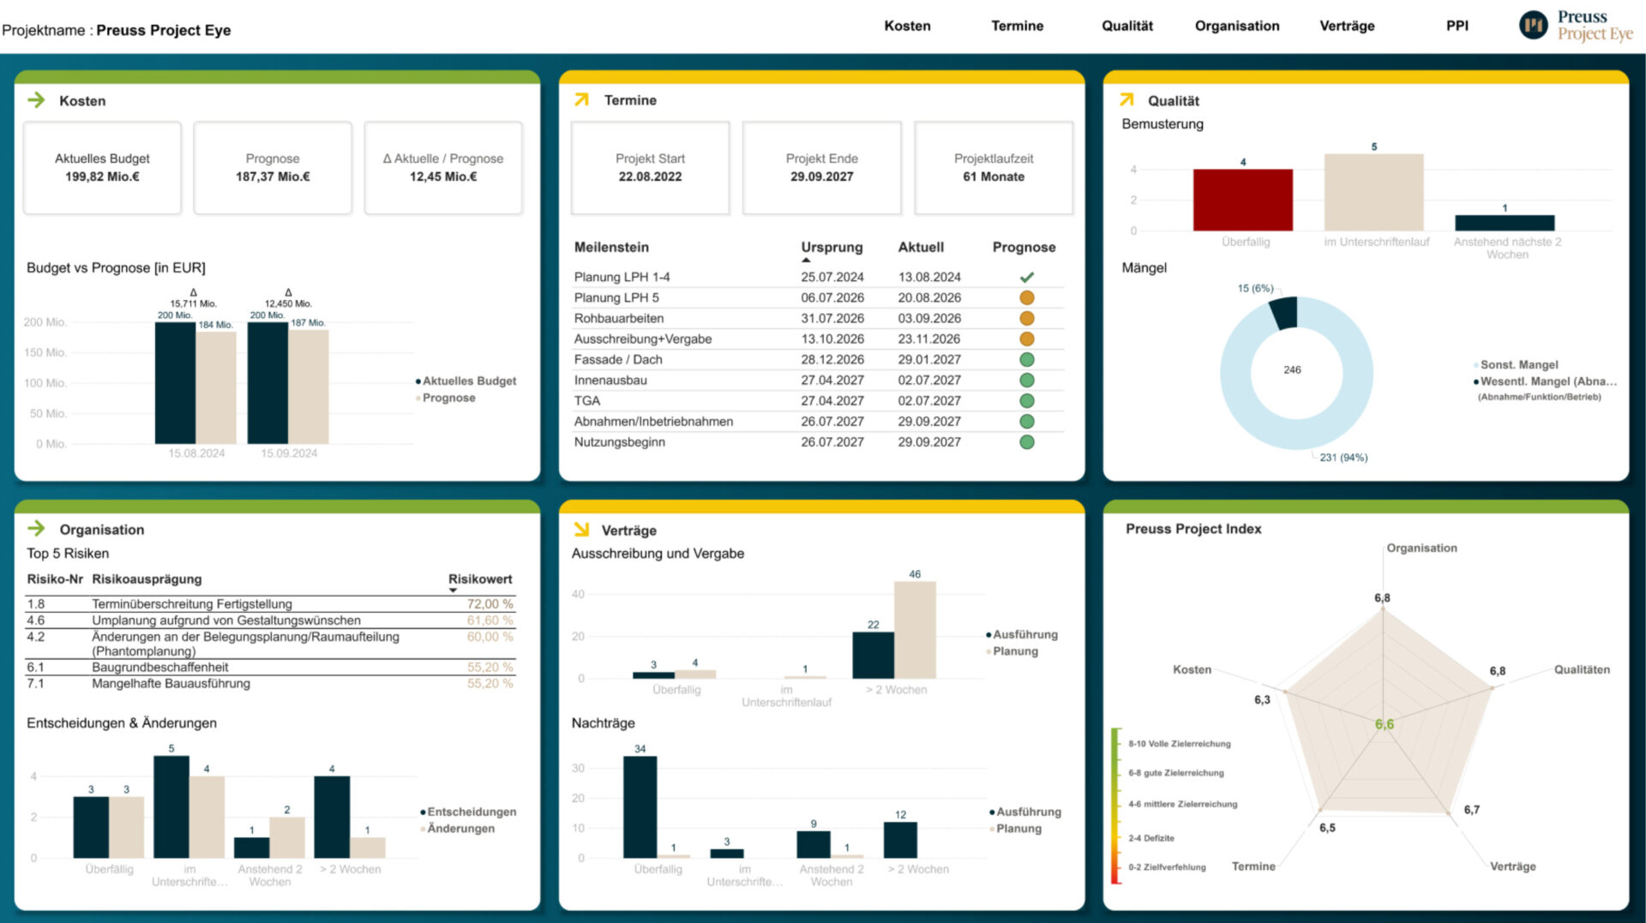Select the Projektlaufzeit 61 Monate card
Image resolution: width=1646 pixels, height=923 pixels.
click(x=994, y=168)
